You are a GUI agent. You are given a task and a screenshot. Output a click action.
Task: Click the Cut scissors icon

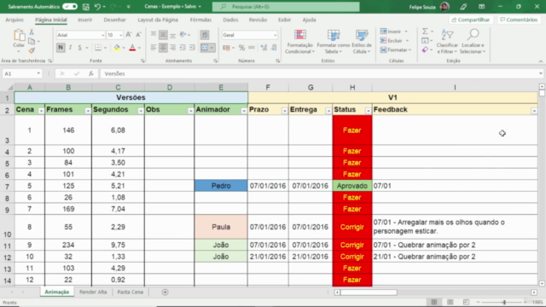click(32, 32)
